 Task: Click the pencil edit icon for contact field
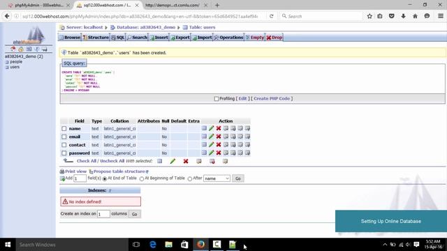211,144
